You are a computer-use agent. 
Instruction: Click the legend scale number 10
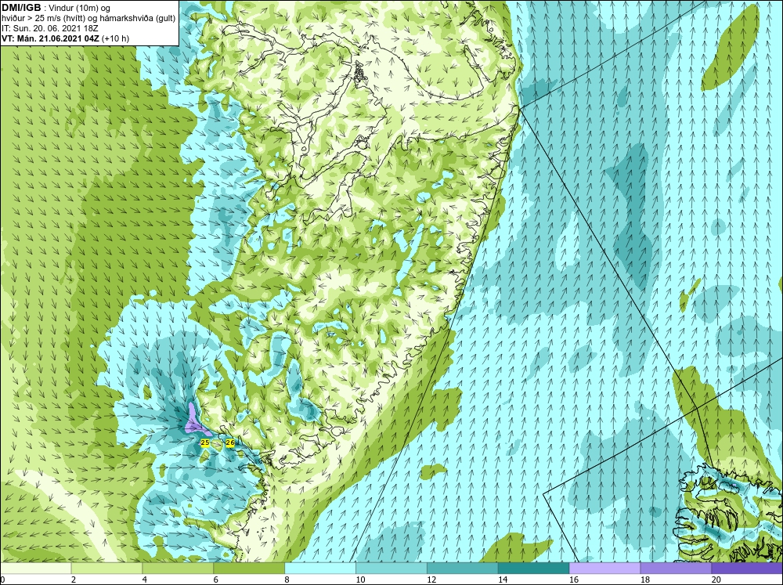click(360, 580)
